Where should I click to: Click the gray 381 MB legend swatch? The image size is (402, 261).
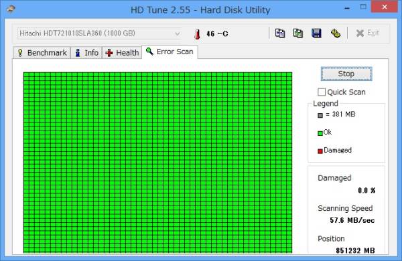[320, 116]
